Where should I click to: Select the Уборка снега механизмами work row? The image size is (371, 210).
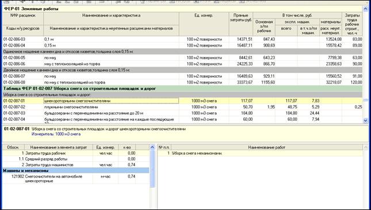pos(260,153)
